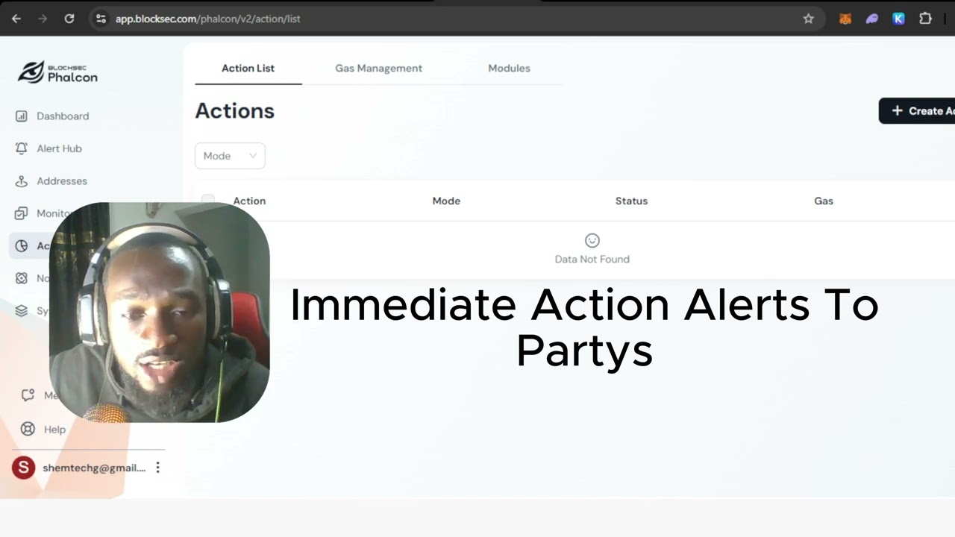Click the browser address bar URL
955x537 pixels.
coord(207,19)
